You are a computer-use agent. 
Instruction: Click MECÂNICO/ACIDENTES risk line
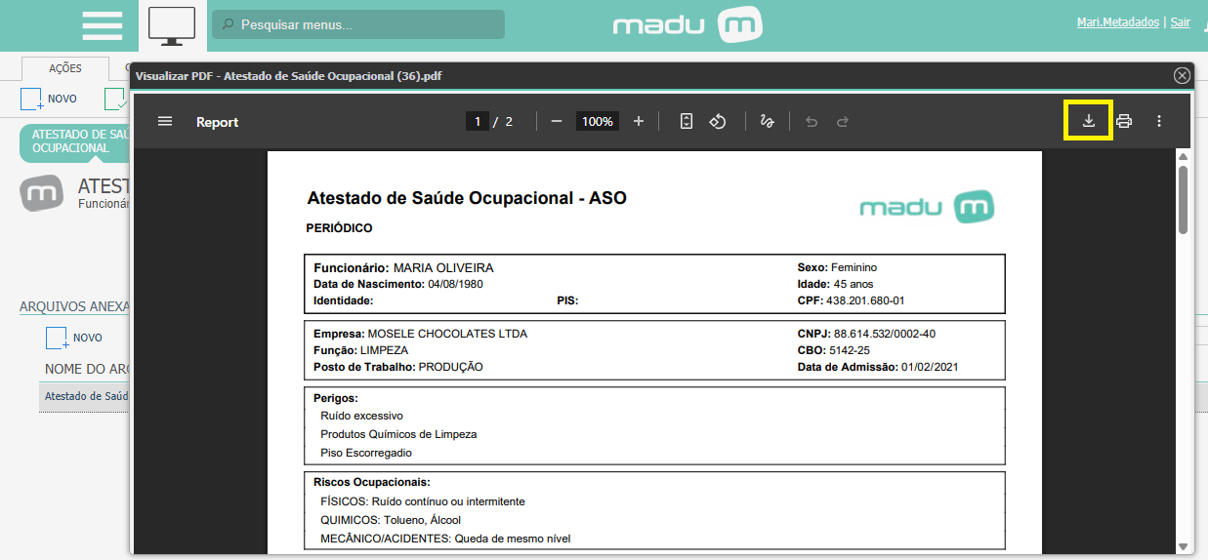(445, 539)
